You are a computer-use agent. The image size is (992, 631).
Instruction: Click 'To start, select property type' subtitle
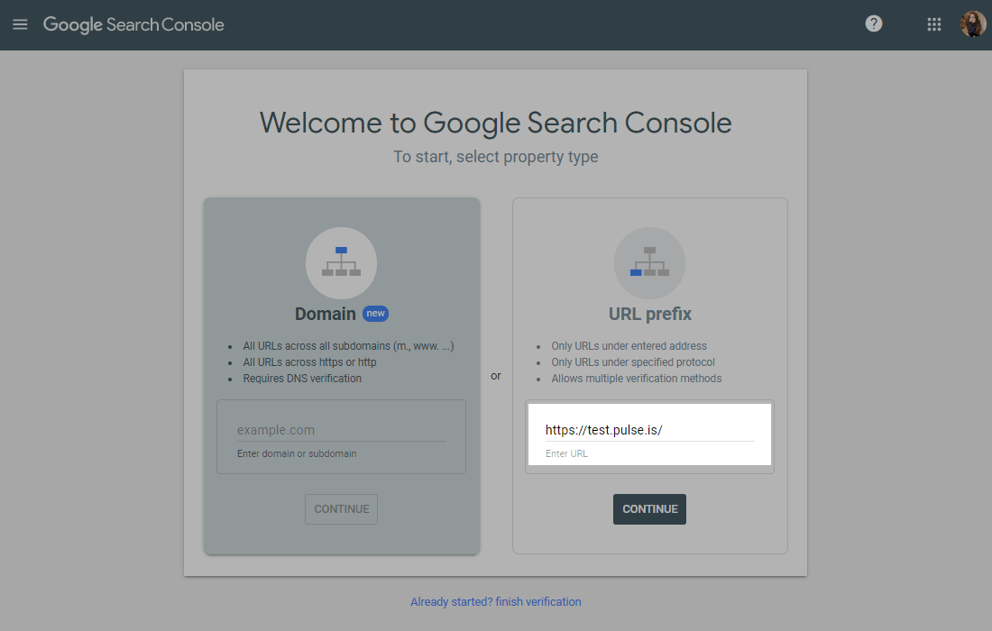[495, 157]
